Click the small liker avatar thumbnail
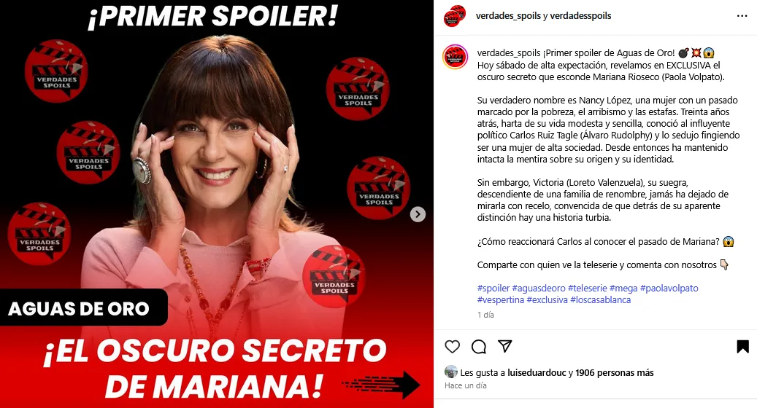757x408 pixels. click(451, 372)
